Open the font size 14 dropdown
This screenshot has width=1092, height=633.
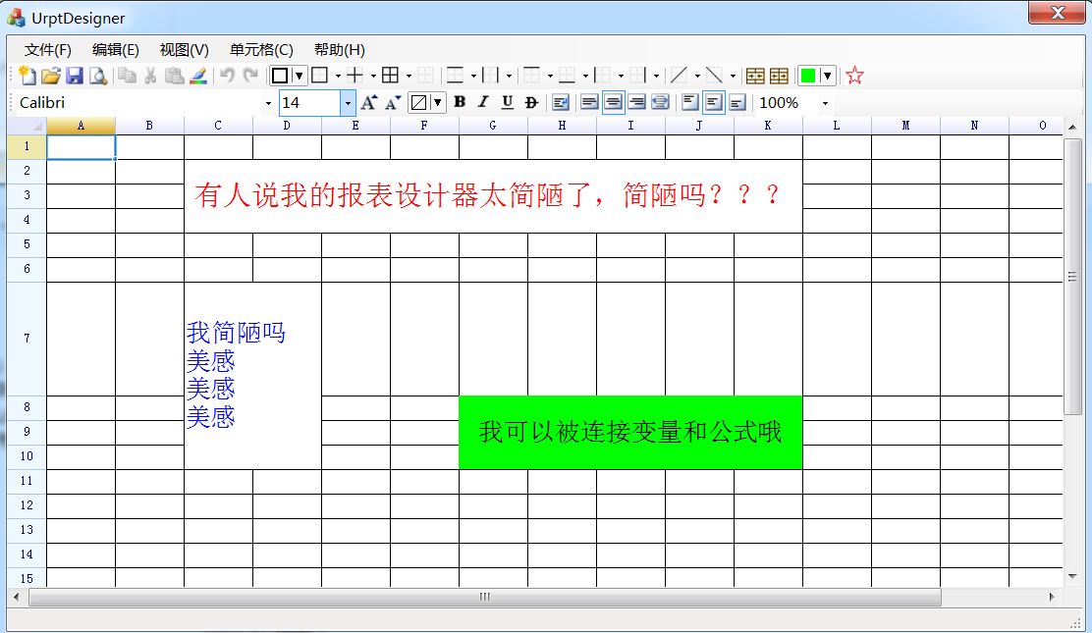(x=348, y=103)
